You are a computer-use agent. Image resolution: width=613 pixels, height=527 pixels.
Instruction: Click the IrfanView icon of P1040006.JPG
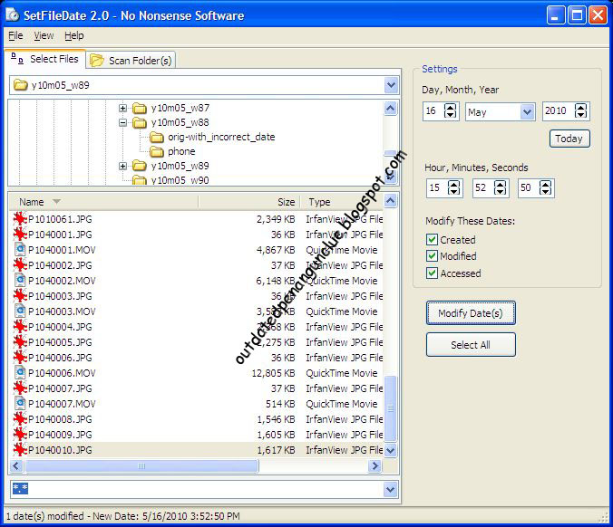(x=20, y=357)
